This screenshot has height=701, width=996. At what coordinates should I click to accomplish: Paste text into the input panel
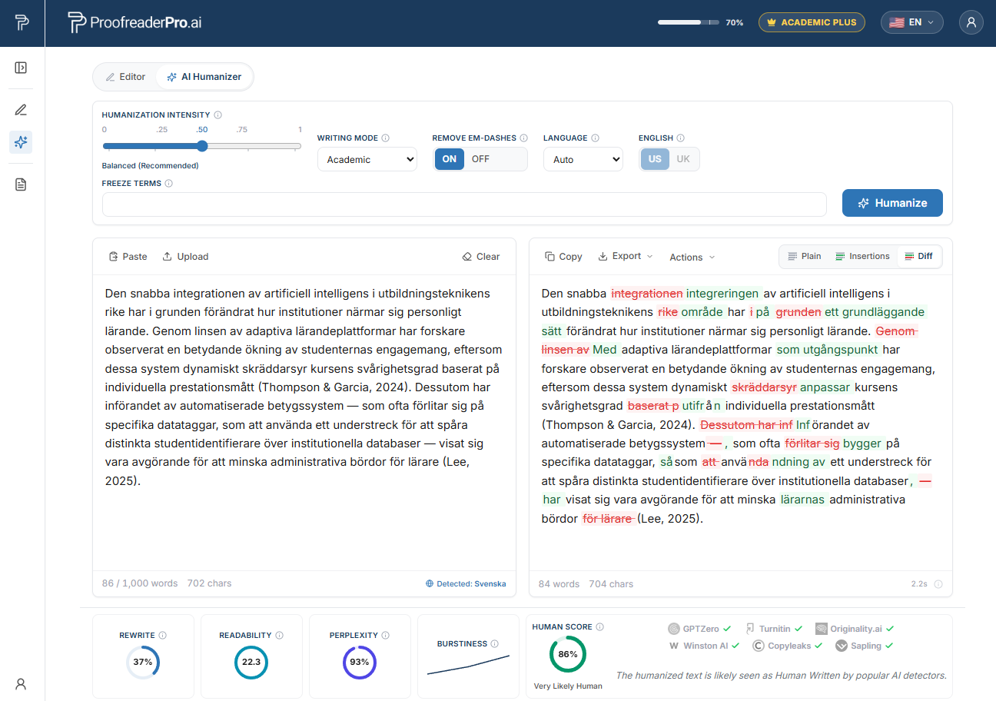(x=128, y=257)
